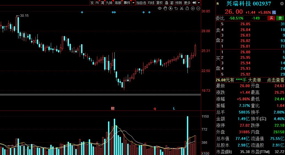285x155 pixels.
Task: Click the R marker beside stock name
Action: [x=218, y=4]
